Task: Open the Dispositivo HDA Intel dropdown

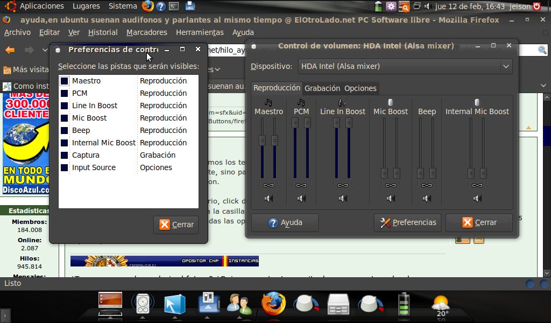Action: [x=405, y=66]
